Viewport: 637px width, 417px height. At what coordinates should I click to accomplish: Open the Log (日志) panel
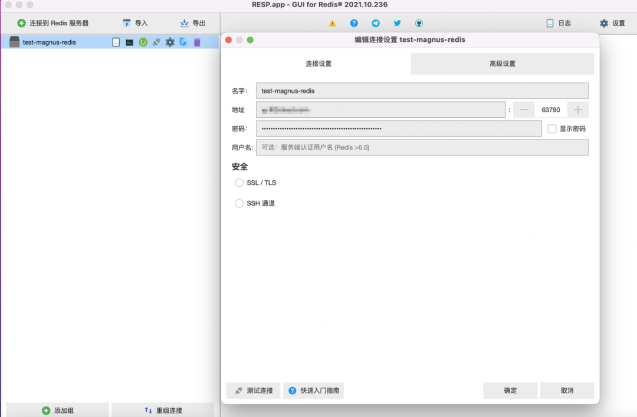click(x=559, y=23)
